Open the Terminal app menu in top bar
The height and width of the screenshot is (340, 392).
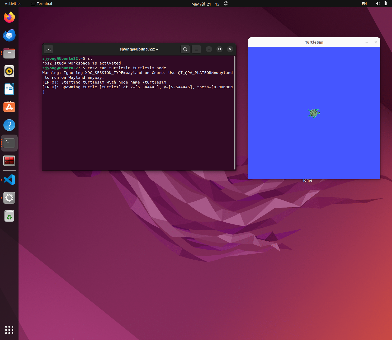(x=42, y=4)
